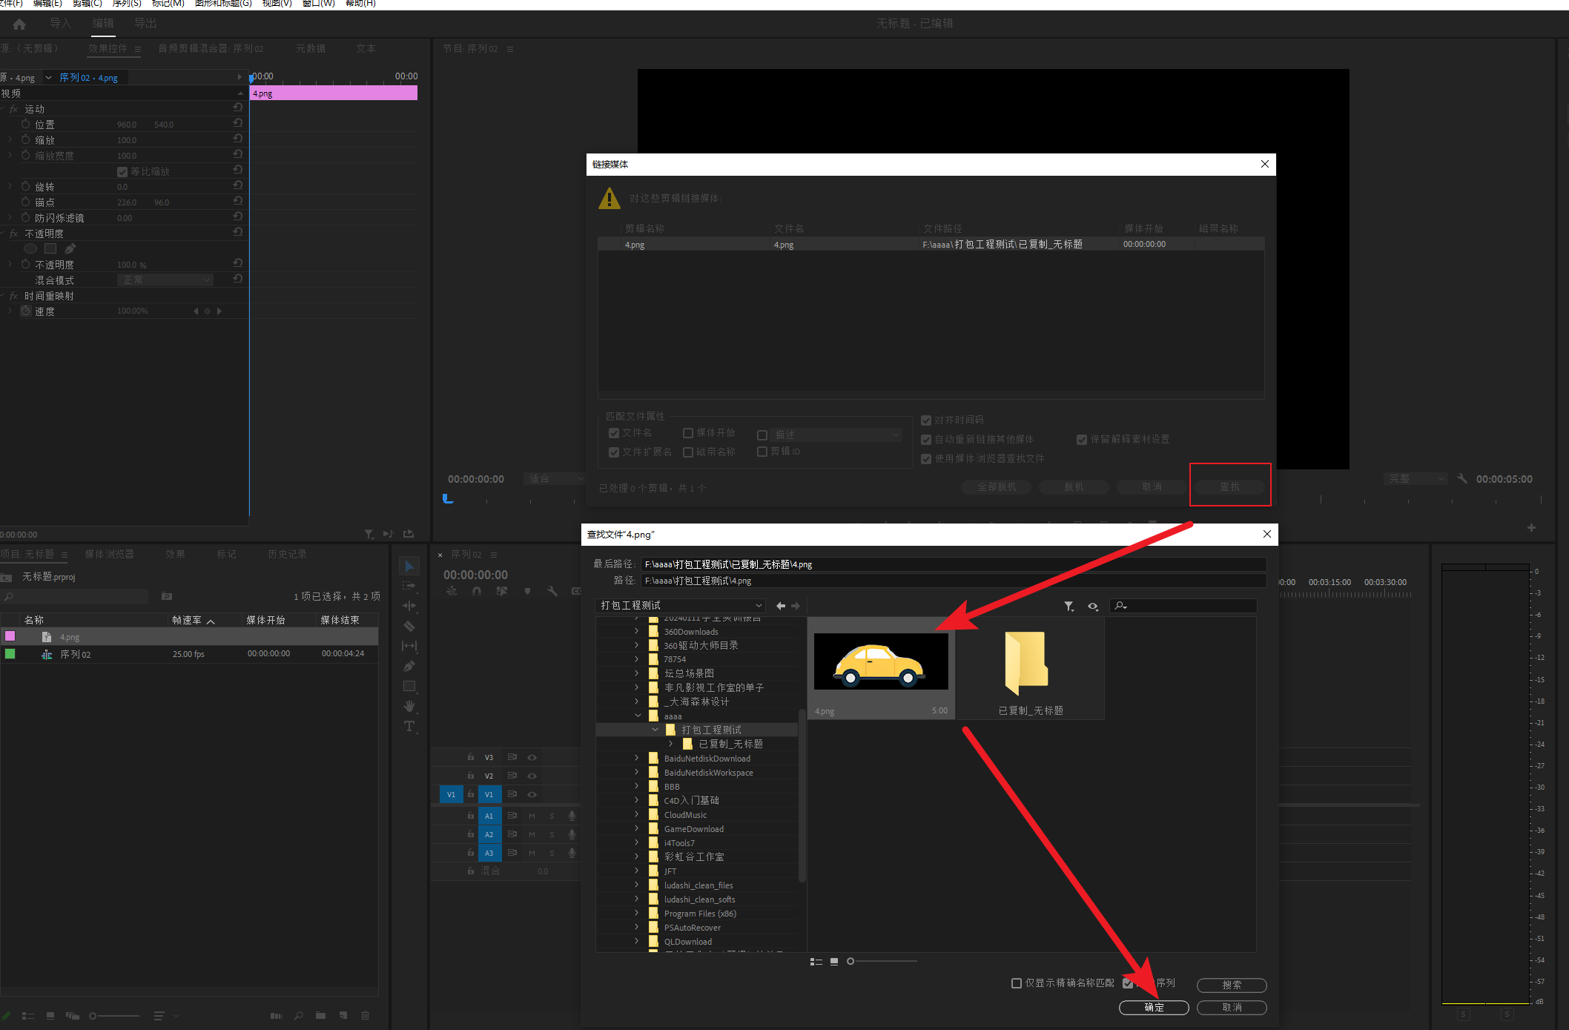Toggle V2 track visibility eye
The width and height of the screenshot is (1569, 1030).
[532, 776]
